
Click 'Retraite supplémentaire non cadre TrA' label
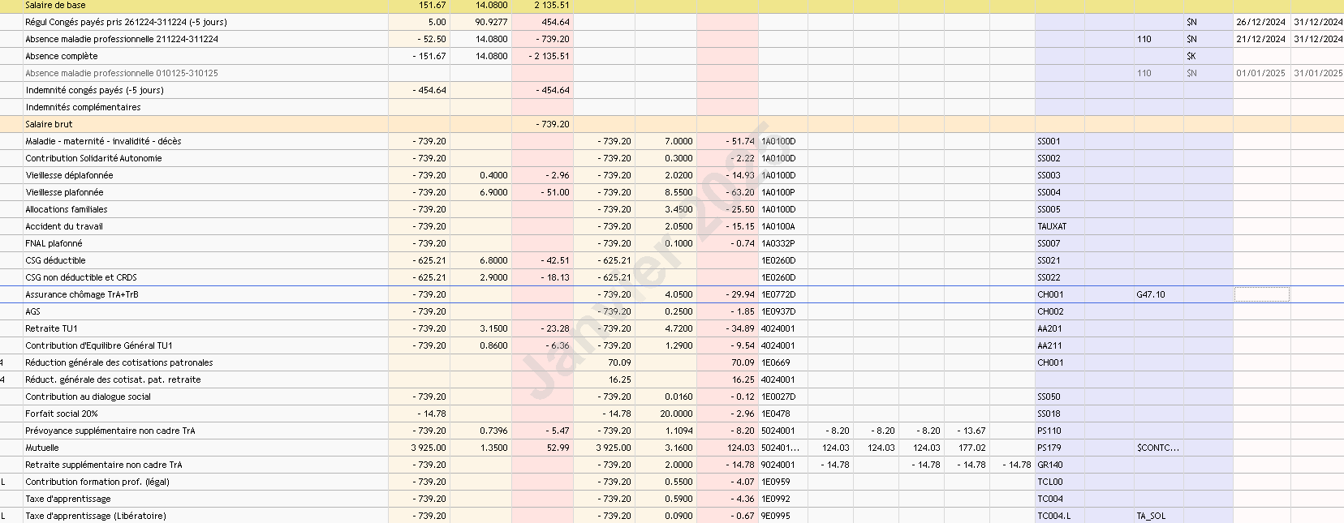pos(104,465)
